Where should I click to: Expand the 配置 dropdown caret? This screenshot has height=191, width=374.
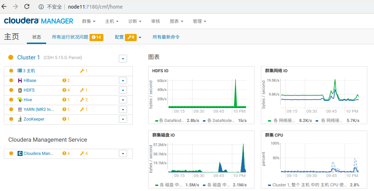[x=140, y=38]
